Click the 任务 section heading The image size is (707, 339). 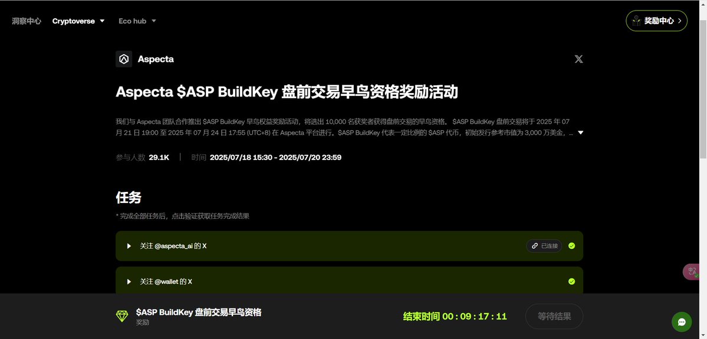coord(129,197)
